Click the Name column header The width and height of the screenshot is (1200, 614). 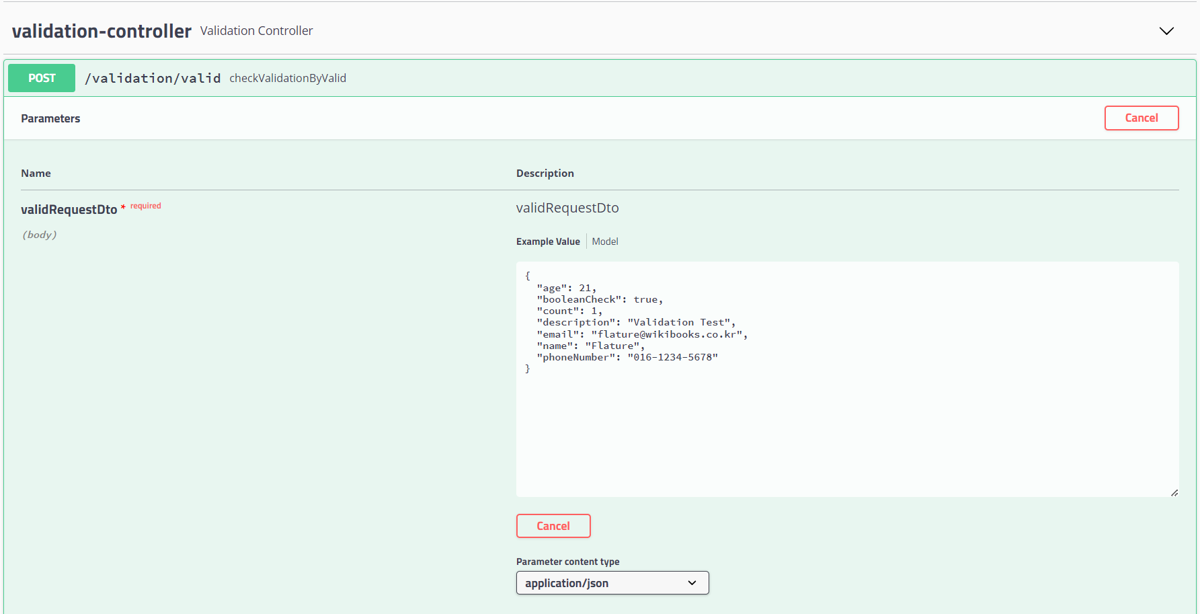[36, 174]
